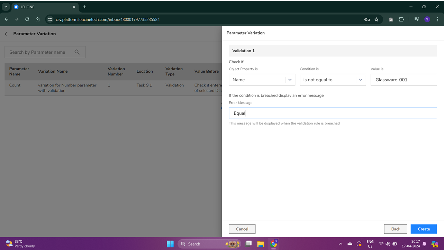Bookmark this page with the star
The height and width of the screenshot is (250, 444).
377,19
